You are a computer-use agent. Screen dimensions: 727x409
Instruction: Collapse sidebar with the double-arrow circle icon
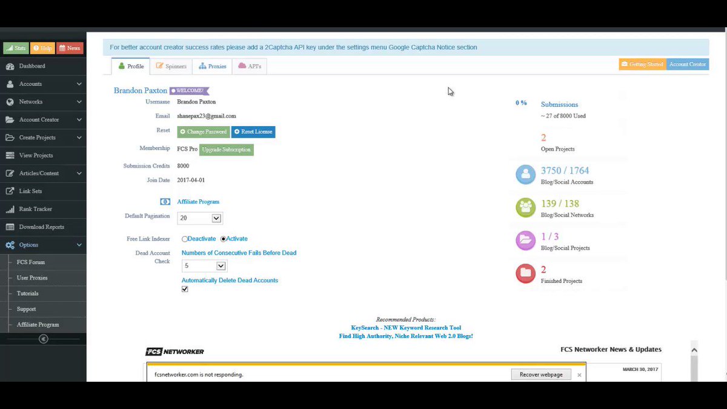[43, 339]
